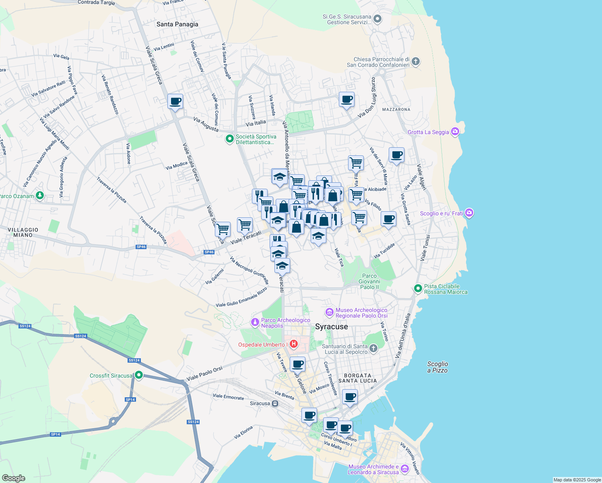This screenshot has height=483, width=602.
Task: Click the Scoglio a Pizzo label
Action: coord(437,367)
